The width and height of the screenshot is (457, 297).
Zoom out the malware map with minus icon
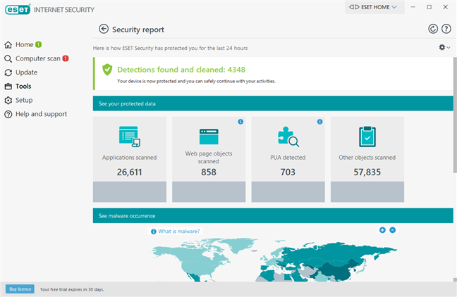point(393,230)
